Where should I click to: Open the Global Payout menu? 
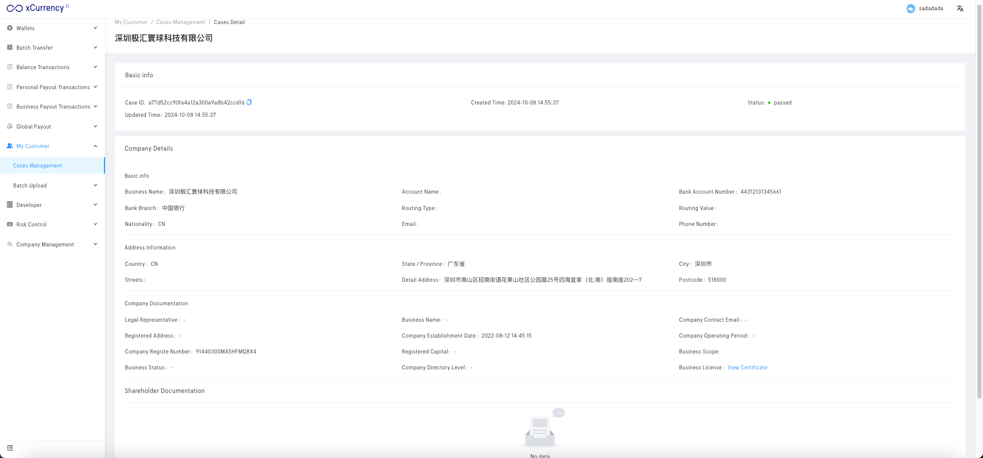coord(52,127)
